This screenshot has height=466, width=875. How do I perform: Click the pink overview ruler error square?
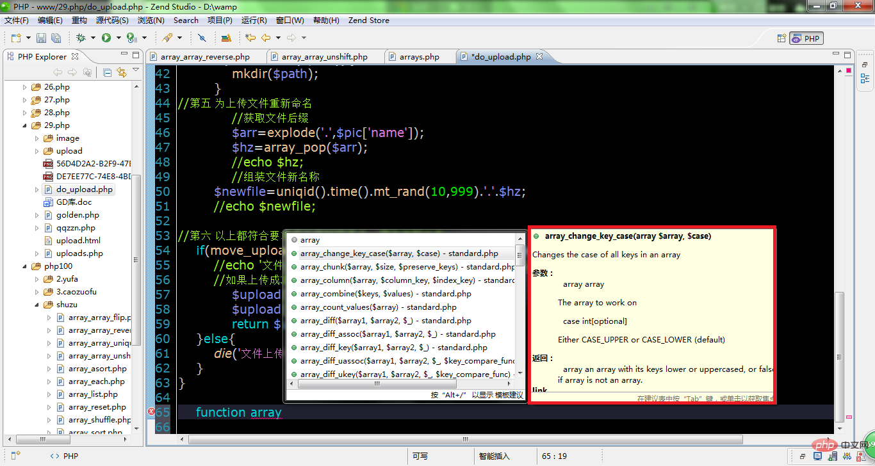pyautogui.click(x=849, y=417)
